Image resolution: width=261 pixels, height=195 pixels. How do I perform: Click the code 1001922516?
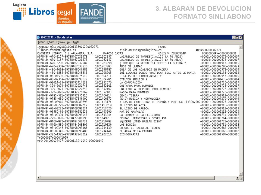pyautogui.click(x=103, y=134)
